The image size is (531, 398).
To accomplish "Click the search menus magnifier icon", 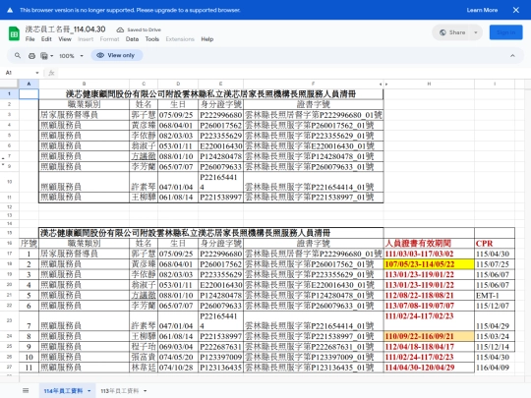I will tap(18, 55).
